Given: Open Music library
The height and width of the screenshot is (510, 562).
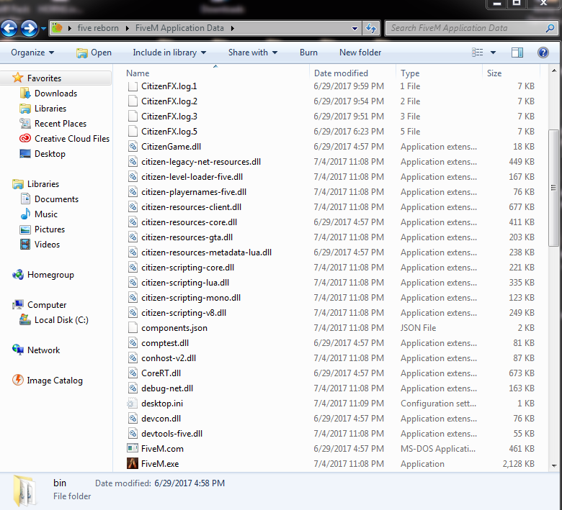Looking at the screenshot, I should tap(46, 214).
